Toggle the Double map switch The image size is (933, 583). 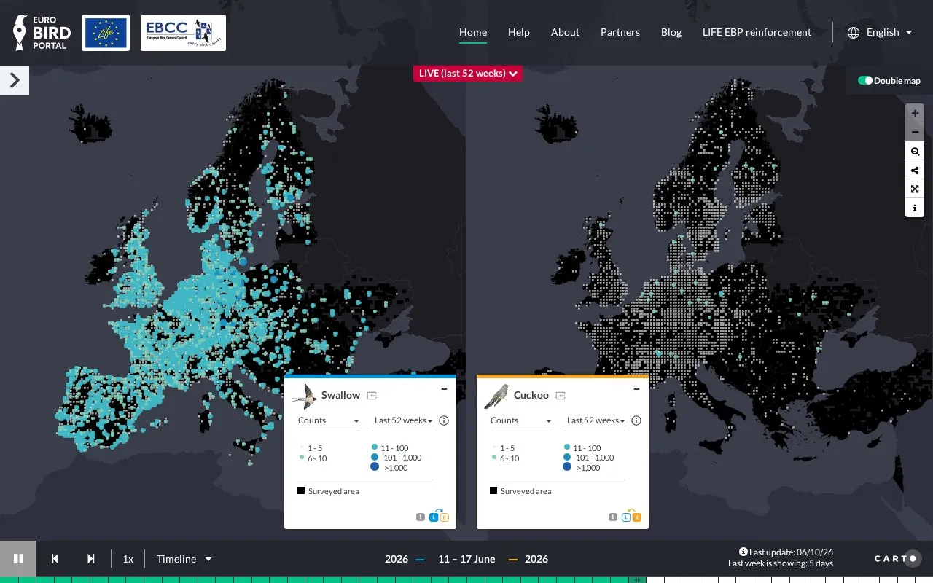865,80
